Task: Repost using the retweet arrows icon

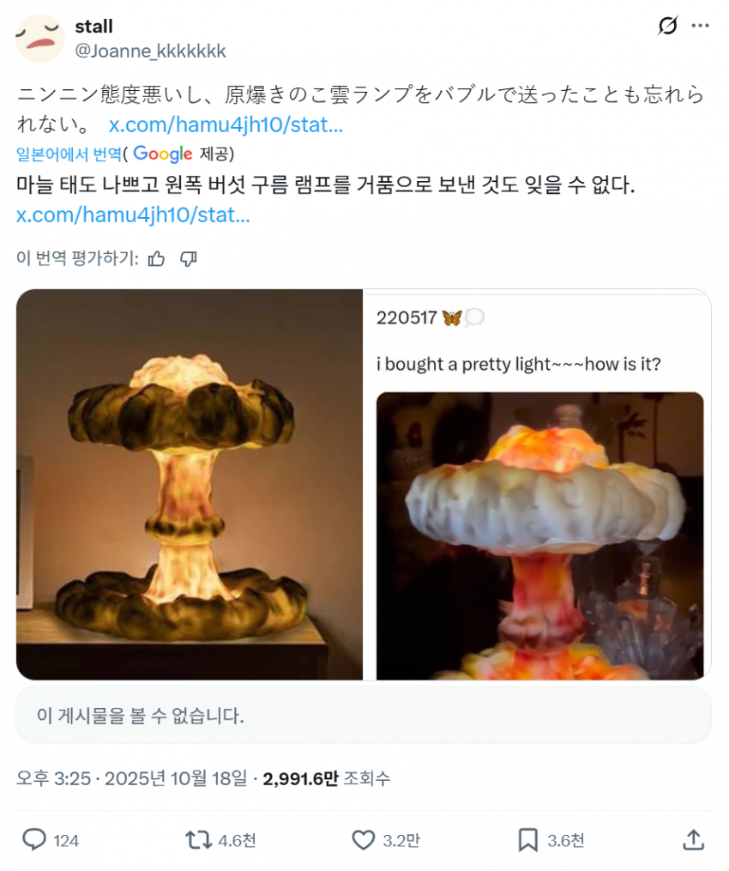Action: 199,839
